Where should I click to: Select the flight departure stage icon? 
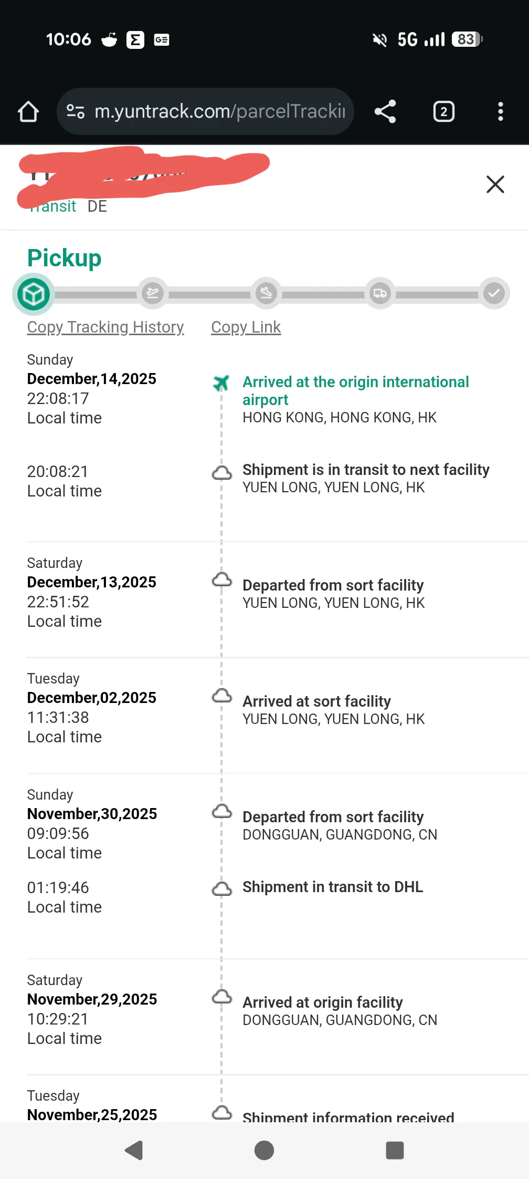(x=152, y=293)
